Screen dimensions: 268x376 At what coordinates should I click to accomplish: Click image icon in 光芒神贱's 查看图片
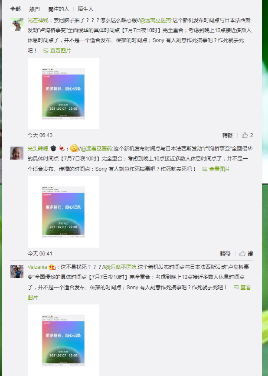46,51
